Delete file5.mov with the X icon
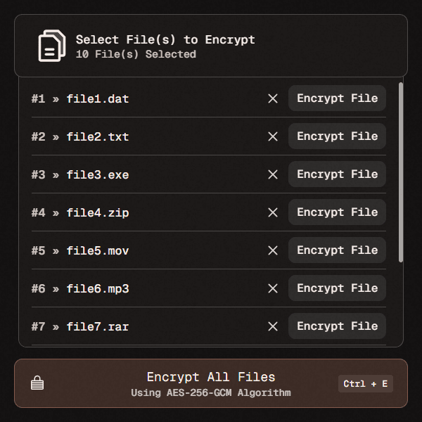This screenshot has width=422, height=422. [x=273, y=250]
